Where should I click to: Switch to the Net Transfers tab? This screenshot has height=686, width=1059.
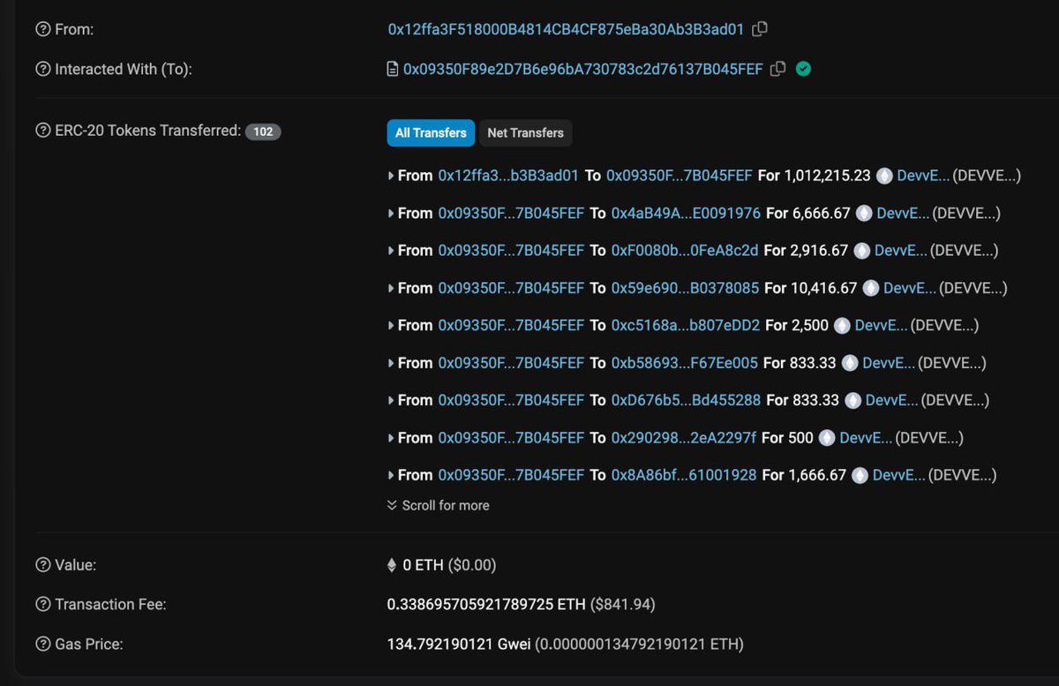pos(525,132)
